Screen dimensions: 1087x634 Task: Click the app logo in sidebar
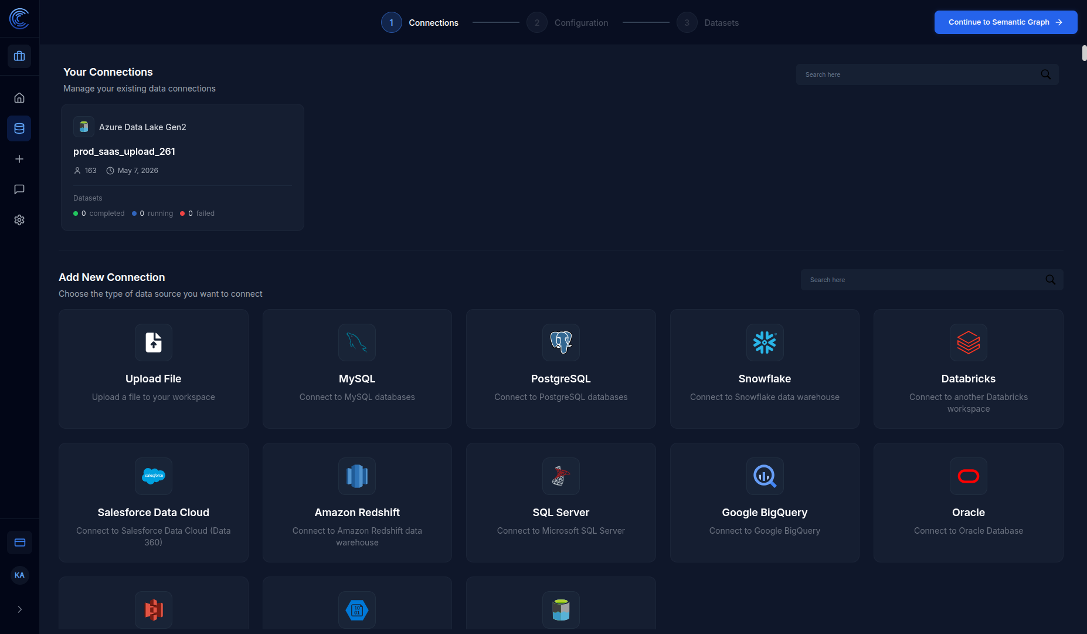click(x=19, y=19)
